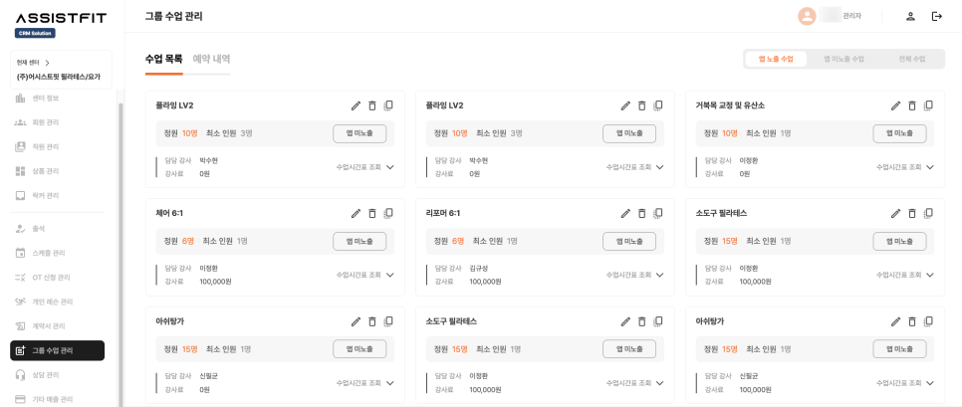Click the logout icon in the header
The height and width of the screenshot is (407, 962).
[x=937, y=16]
